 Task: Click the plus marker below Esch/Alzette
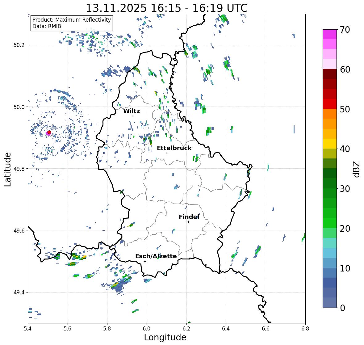(x=145, y=261)
